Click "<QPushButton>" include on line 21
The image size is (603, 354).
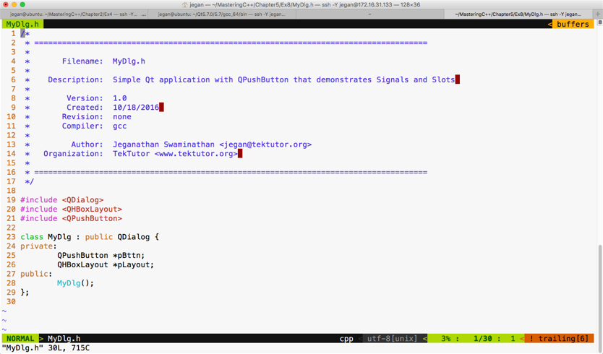tap(92, 218)
